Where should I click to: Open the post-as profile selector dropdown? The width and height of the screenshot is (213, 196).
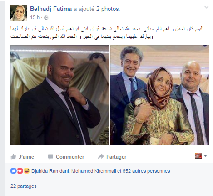coord(201,156)
